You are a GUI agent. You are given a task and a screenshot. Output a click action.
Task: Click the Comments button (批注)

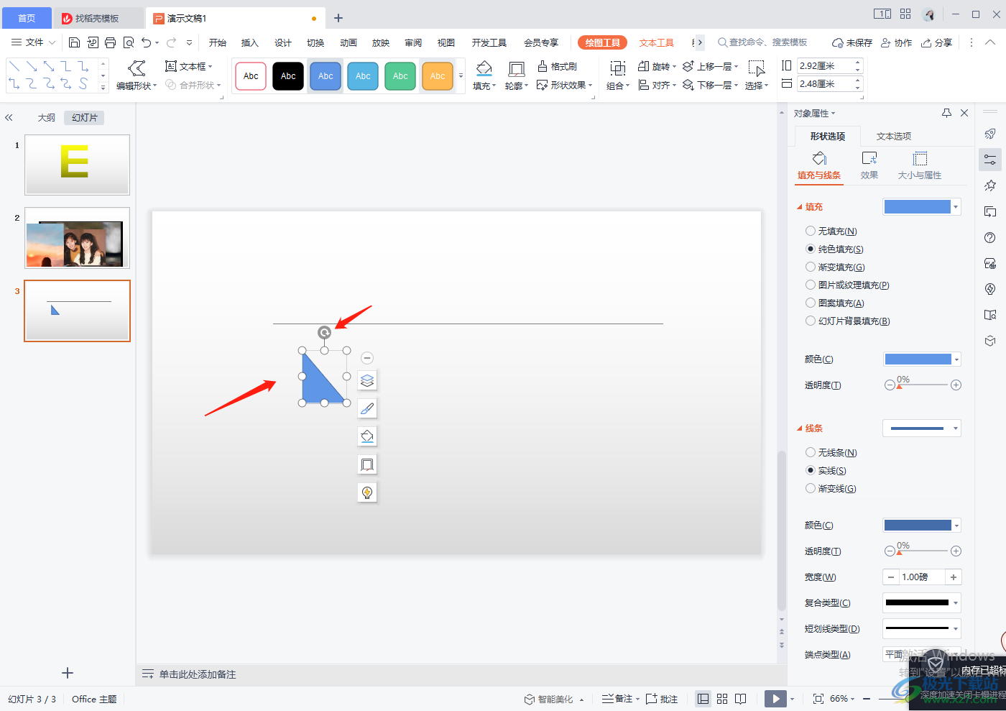[x=662, y=699]
